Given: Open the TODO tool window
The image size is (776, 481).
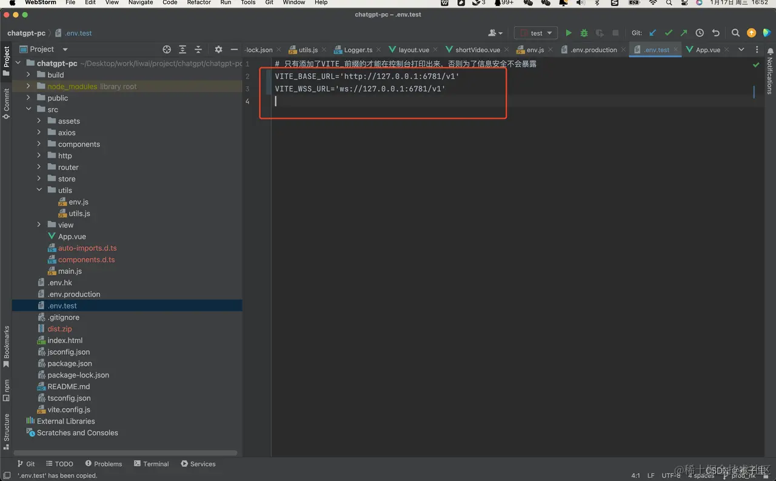Looking at the screenshot, I should tap(59, 464).
